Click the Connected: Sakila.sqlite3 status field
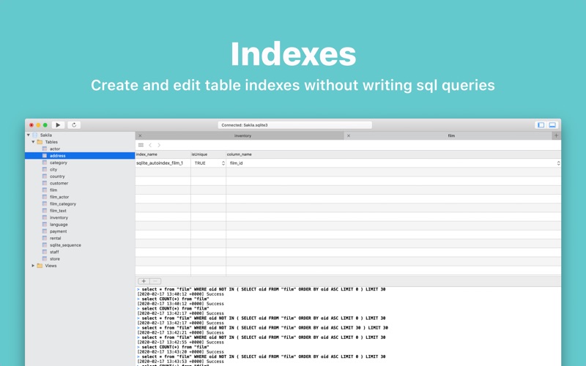The width and height of the screenshot is (586, 366). [x=295, y=125]
